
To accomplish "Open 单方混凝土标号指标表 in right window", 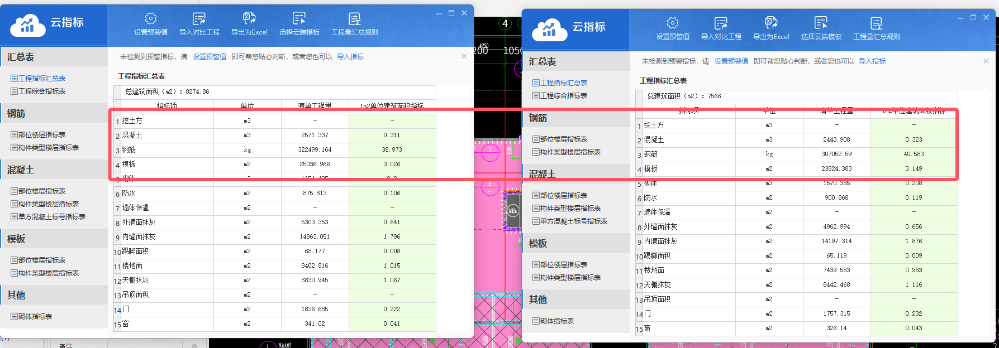I will [x=570, y=221].
